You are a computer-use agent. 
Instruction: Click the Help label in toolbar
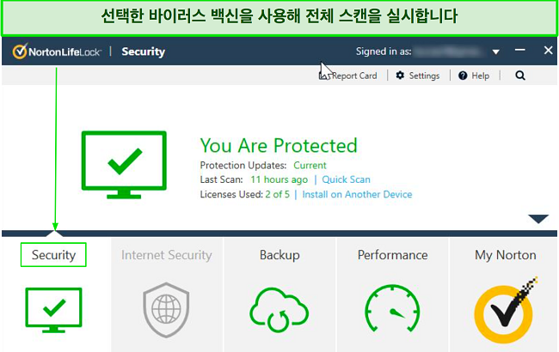480,76
